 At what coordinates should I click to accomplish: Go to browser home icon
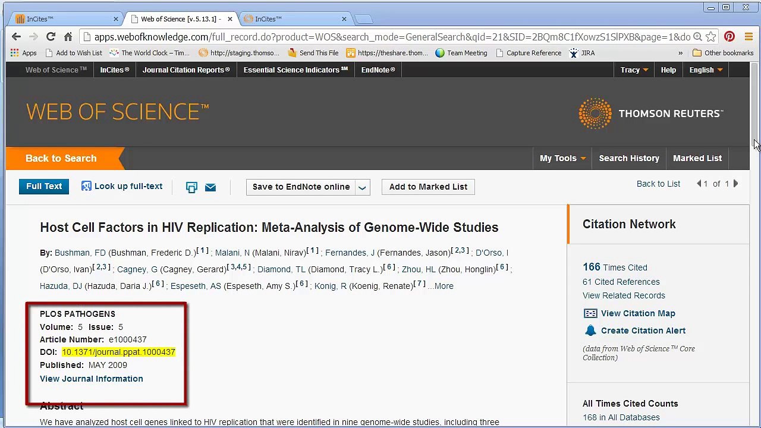point(68,37)
